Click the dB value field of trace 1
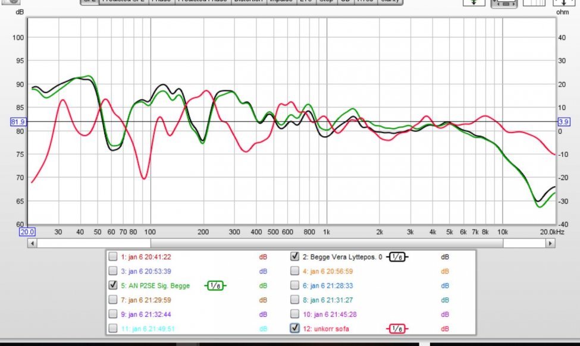This screenshot has height=346, width=580. [x=263, y=257]
